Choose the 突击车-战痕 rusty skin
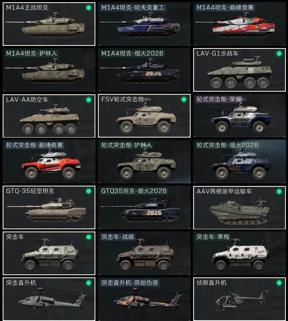The width and height of the screenshot is (288, 321). click(x=144, y=253)
